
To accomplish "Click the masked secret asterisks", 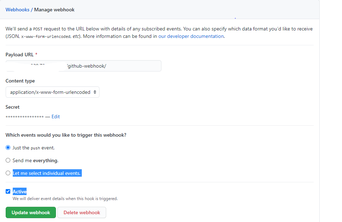I will click(x=24, y=117).
